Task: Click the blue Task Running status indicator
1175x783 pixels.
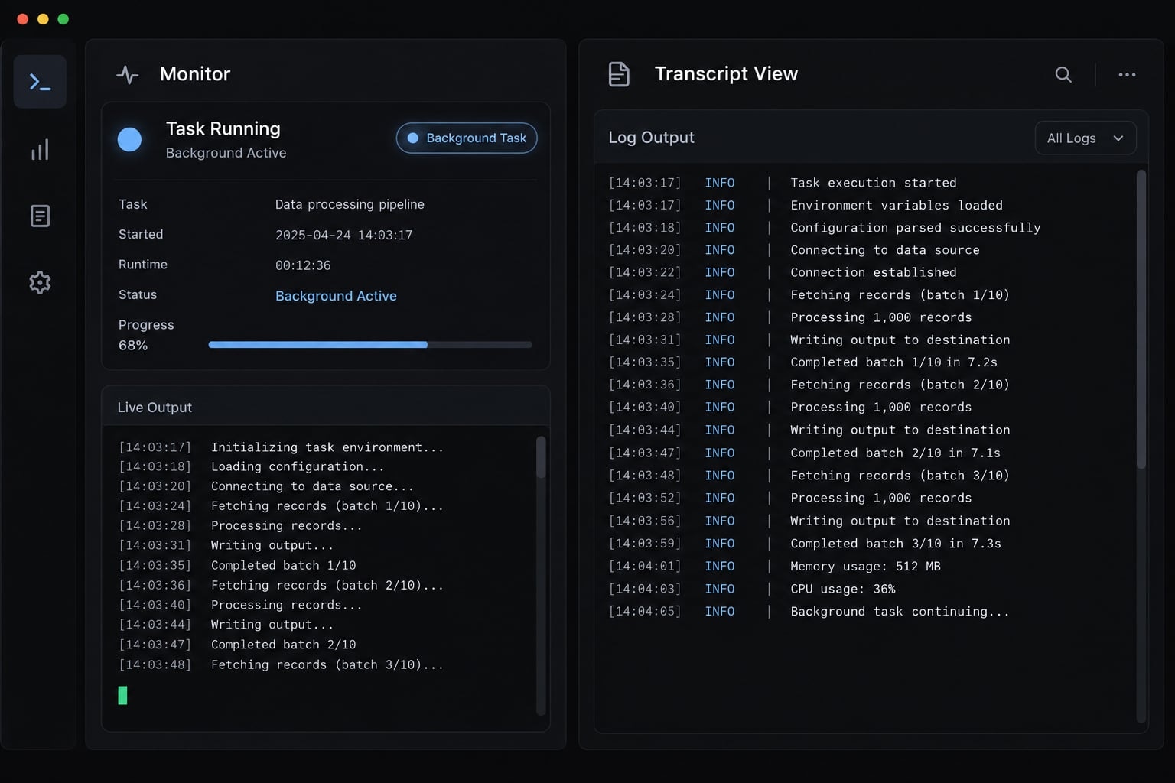Action: (129, 139)
